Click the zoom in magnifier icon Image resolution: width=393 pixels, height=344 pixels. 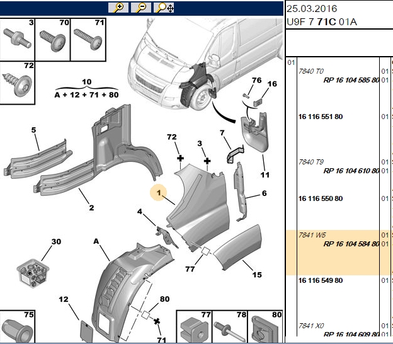pos(118,8)
